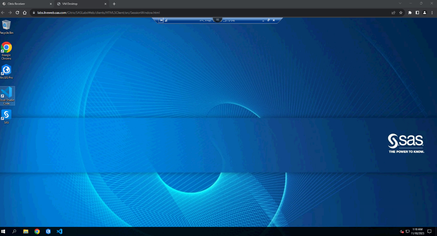Check connection strength on the Citrix toolbar
Screen dimensions: 437x236
[166, 21]
